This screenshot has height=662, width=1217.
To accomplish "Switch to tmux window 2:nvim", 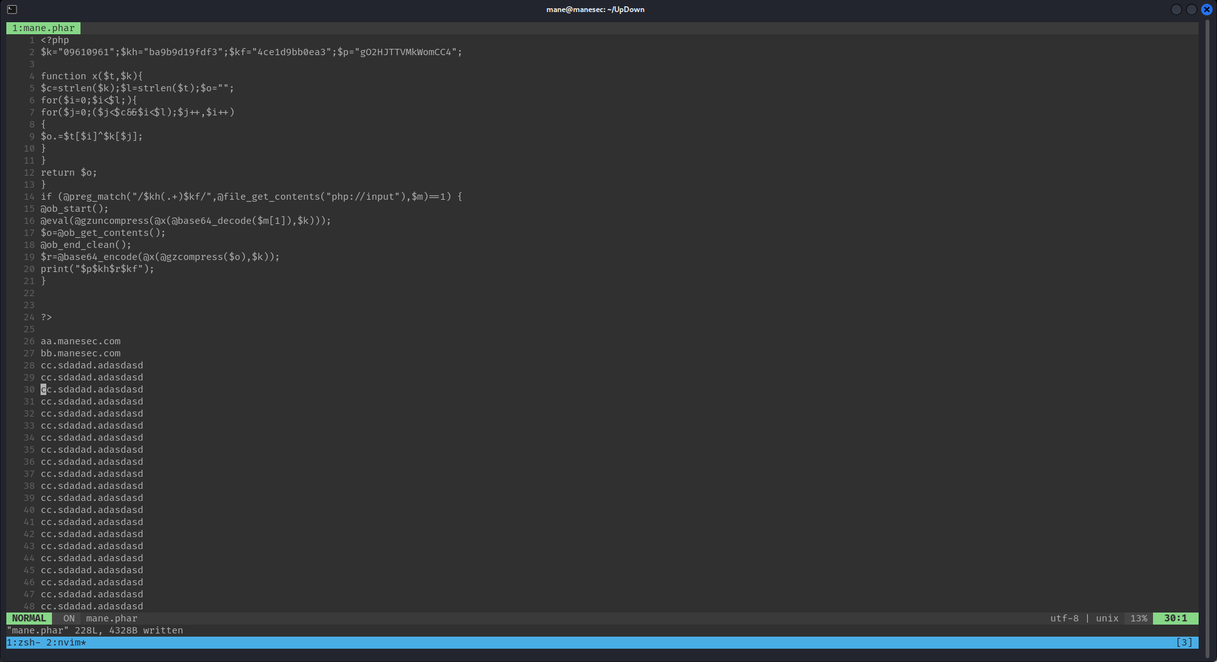I will point(66,642).
